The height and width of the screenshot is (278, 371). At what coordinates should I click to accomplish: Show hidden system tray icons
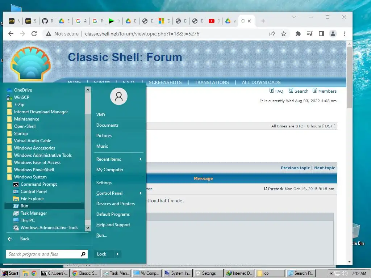click(x=331, y=274)
